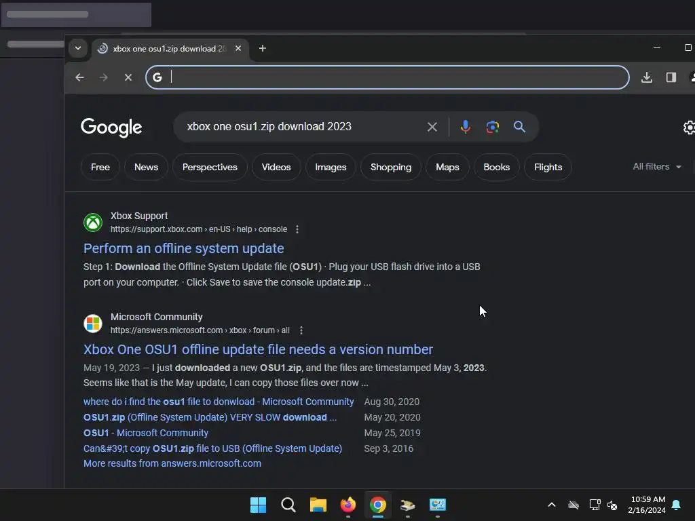The height and width of the screenshot is (521, 695).
Task: Switch to Shopping results
Action: (x=391, y=167)
